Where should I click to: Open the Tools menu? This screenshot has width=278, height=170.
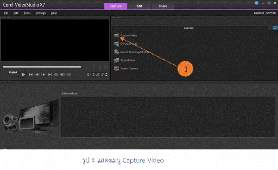[27, 13]
